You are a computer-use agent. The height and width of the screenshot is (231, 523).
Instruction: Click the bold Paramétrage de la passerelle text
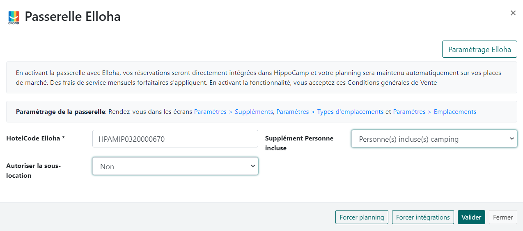click(x=61, y=112)
